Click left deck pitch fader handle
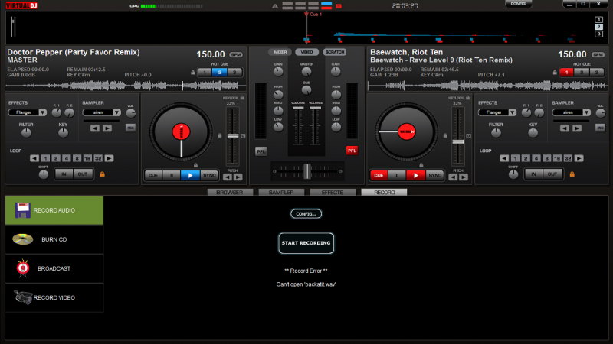Screen dimensions: 613x344 tap(233, 136)
